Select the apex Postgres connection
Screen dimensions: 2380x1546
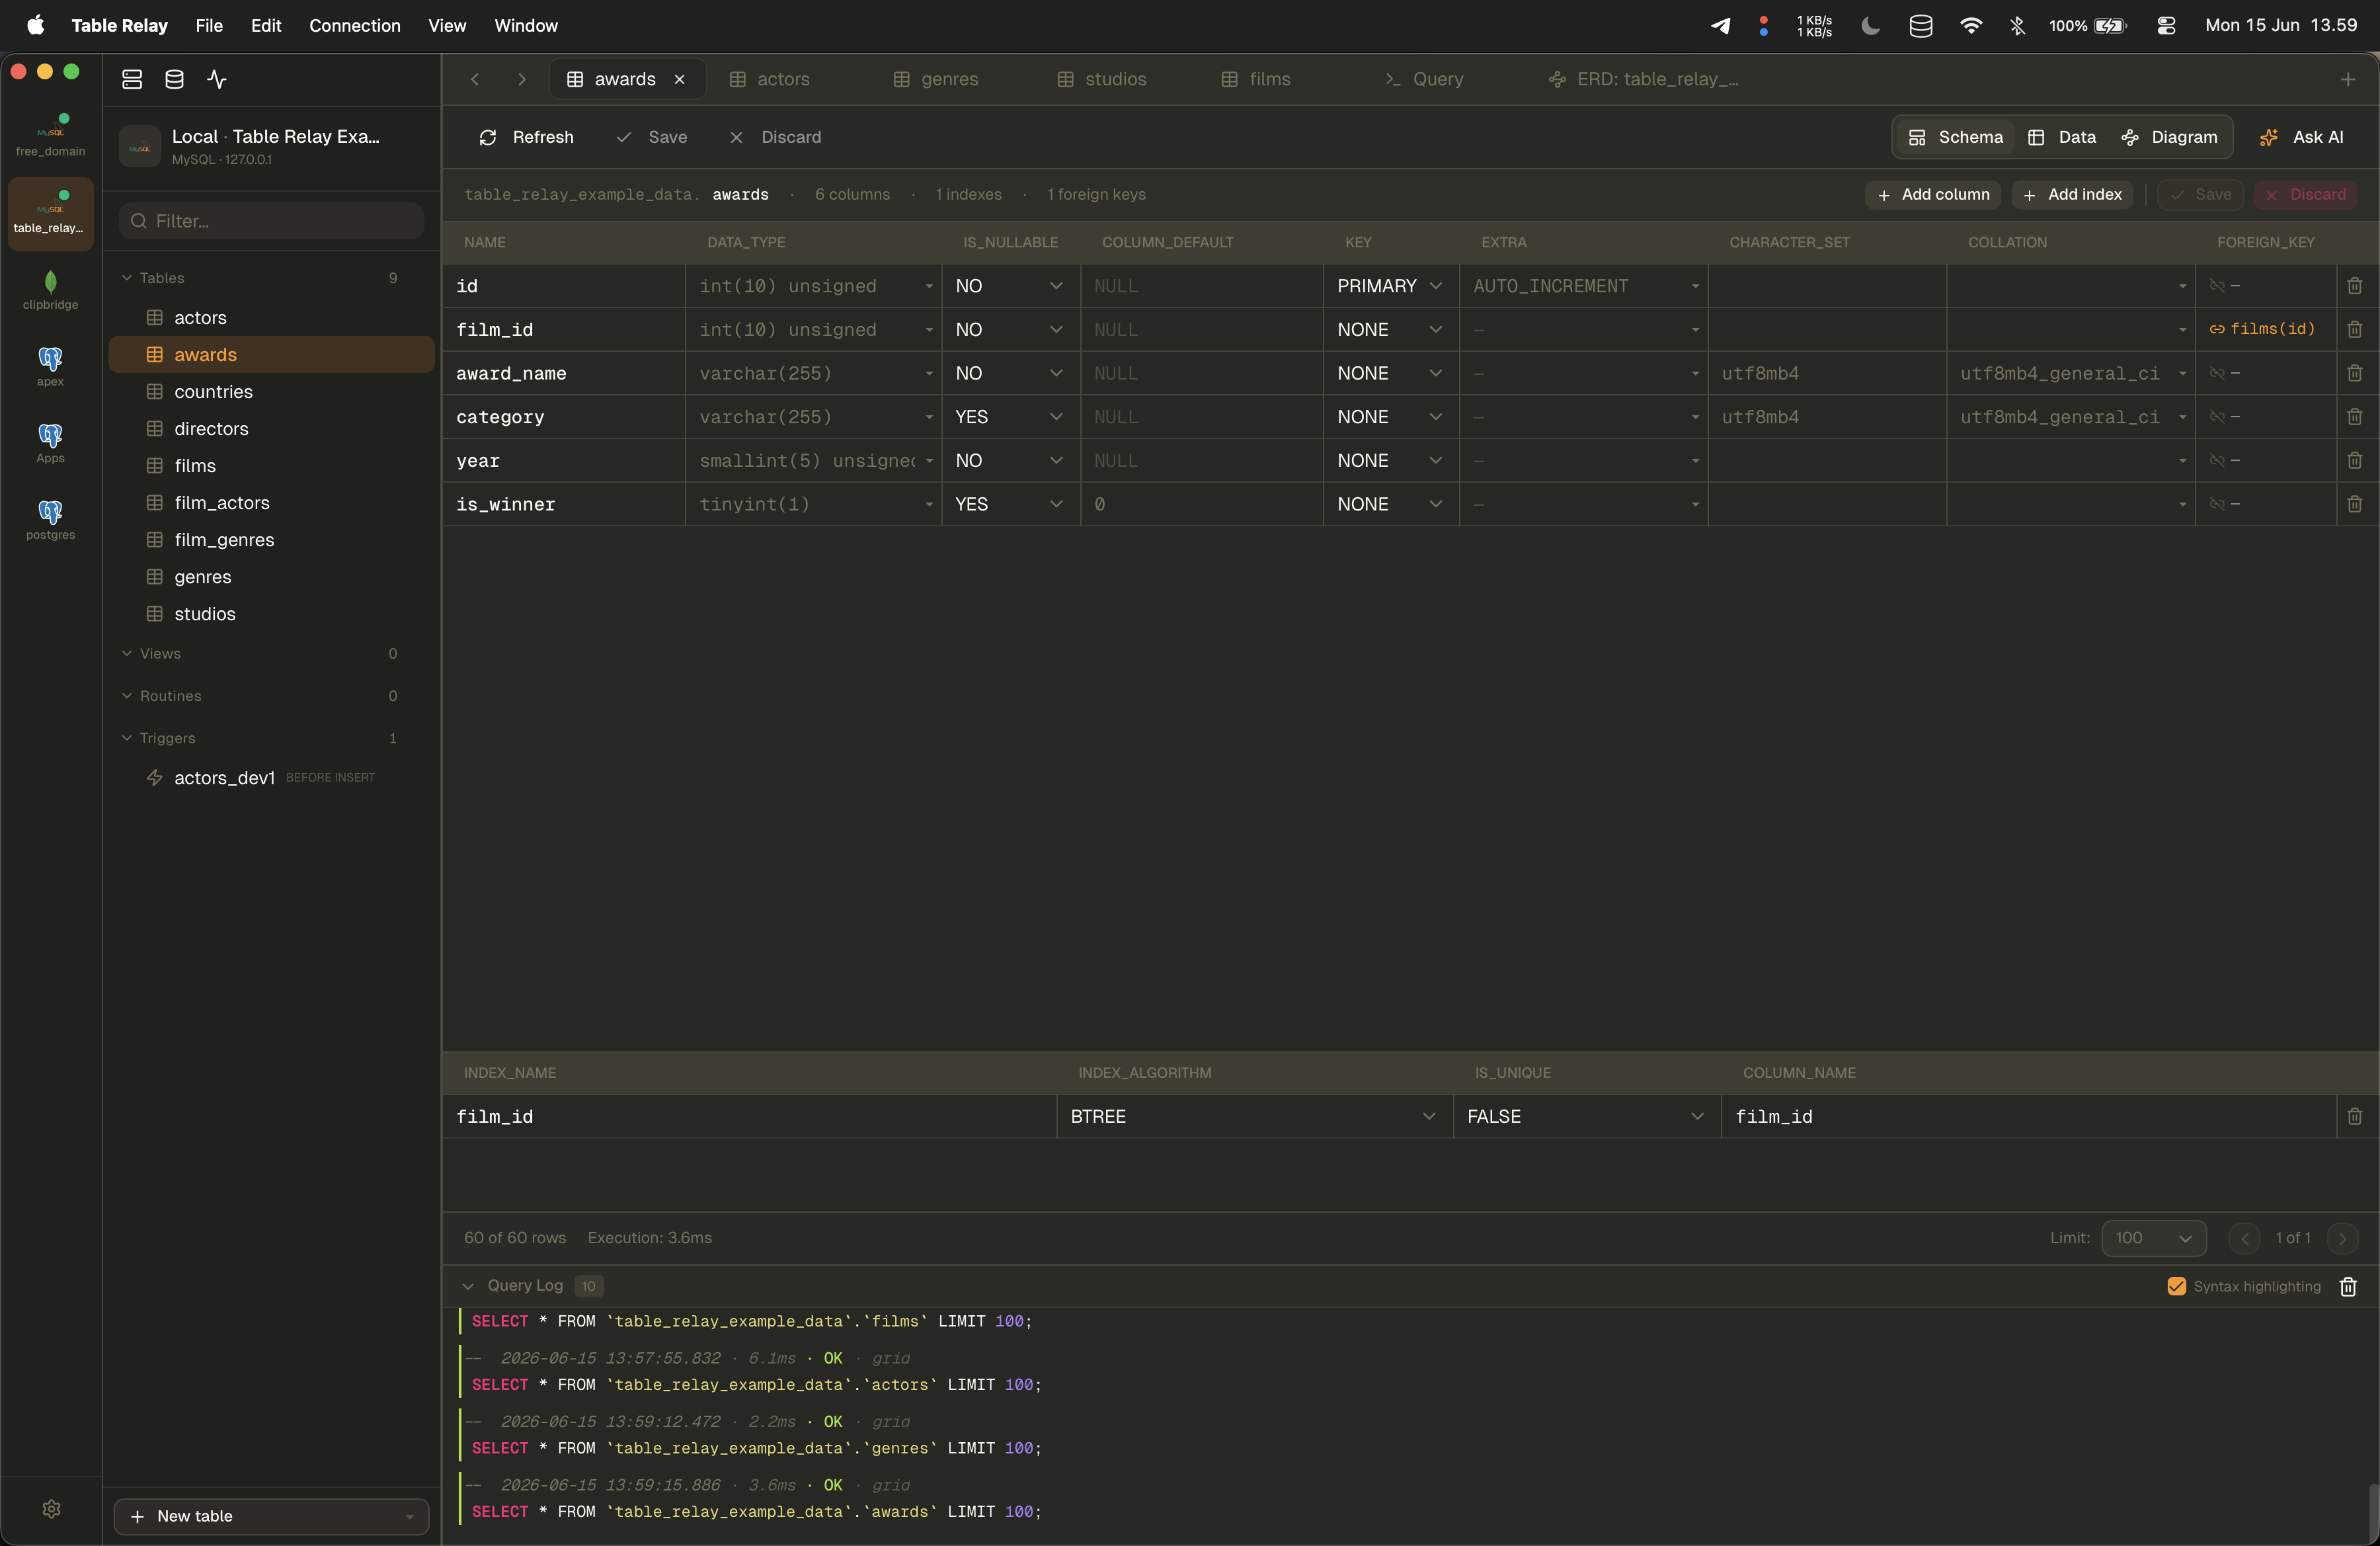50,367
